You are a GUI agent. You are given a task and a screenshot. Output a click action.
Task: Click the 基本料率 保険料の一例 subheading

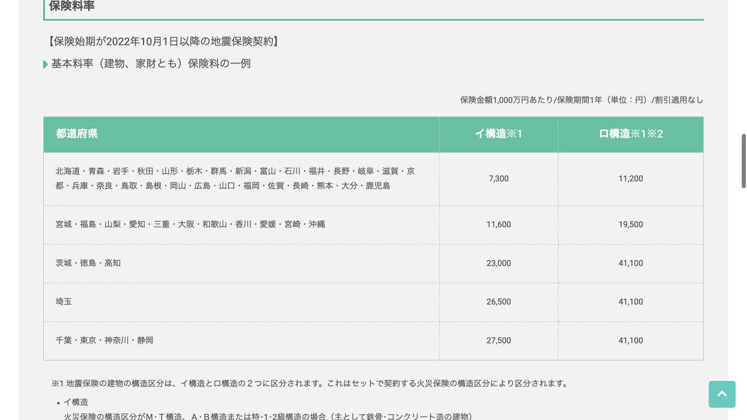(151, 64)
